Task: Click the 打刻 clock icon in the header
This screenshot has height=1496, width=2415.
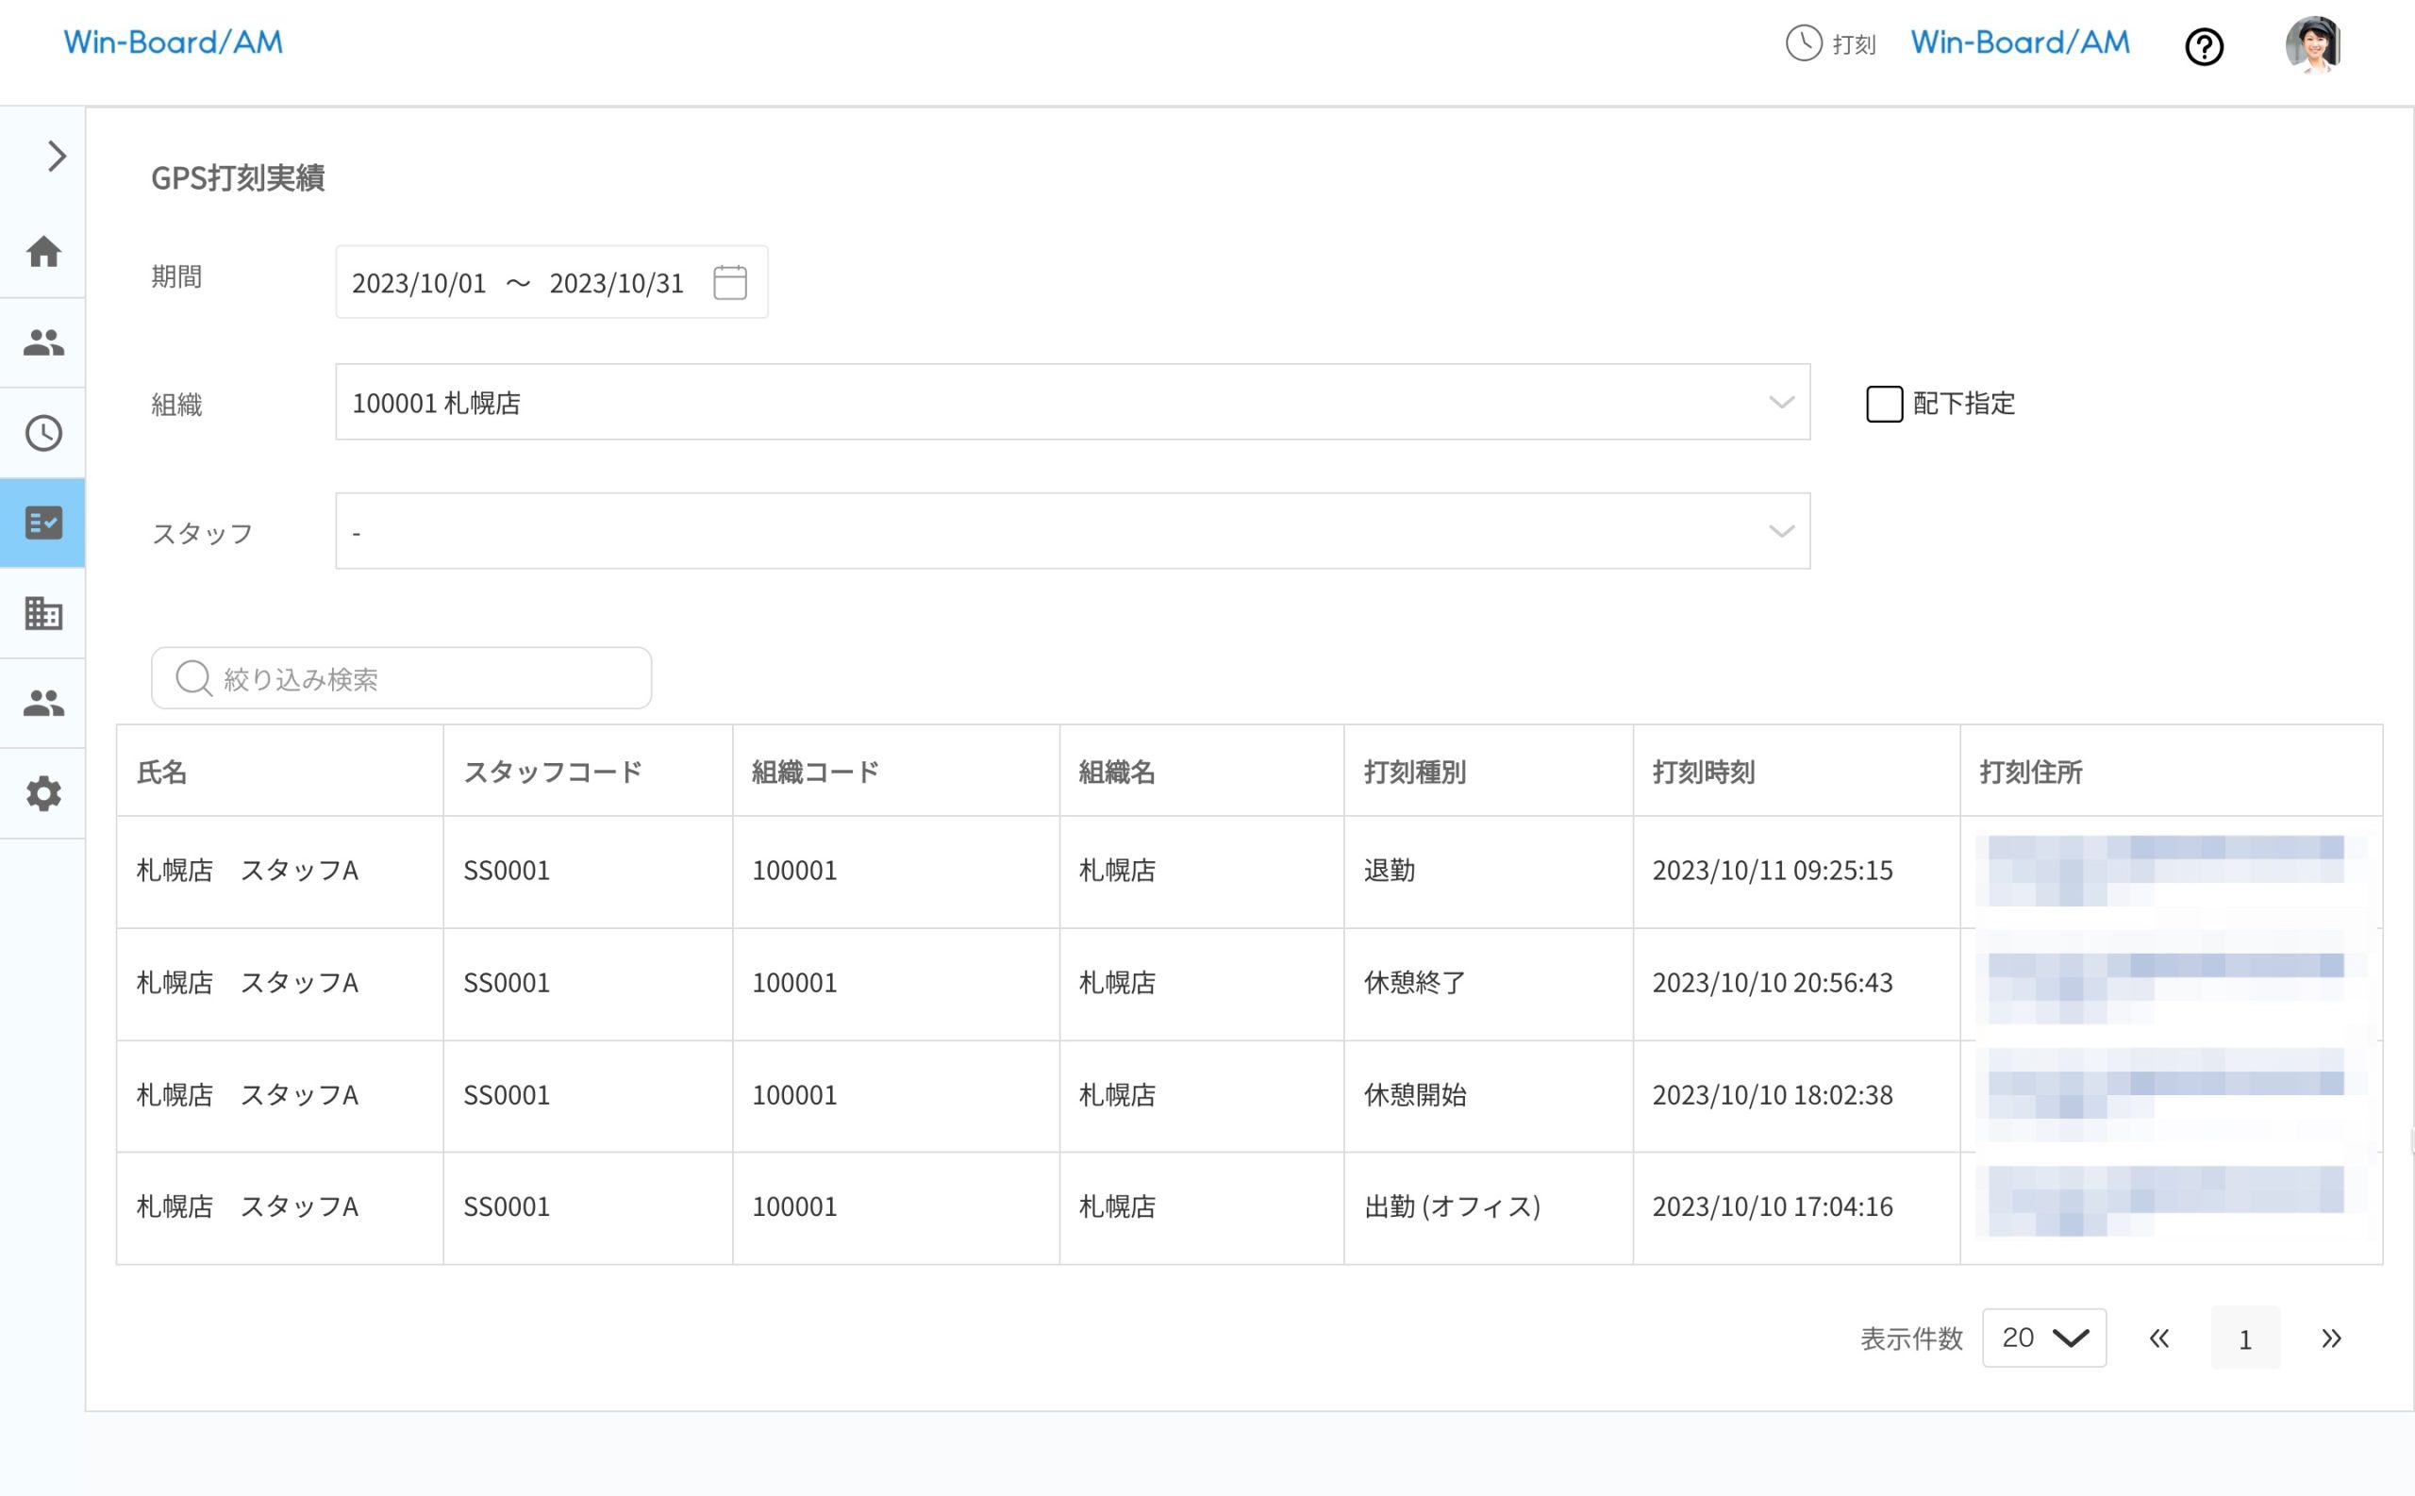Action: point(1804,43)
